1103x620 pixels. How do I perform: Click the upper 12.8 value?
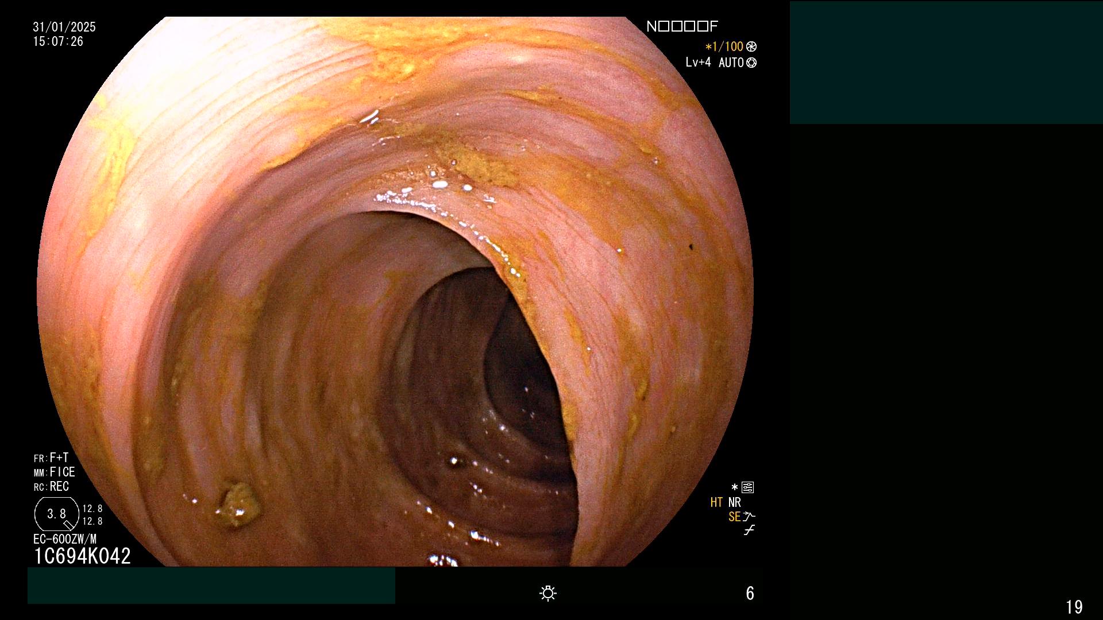(92, 509)
